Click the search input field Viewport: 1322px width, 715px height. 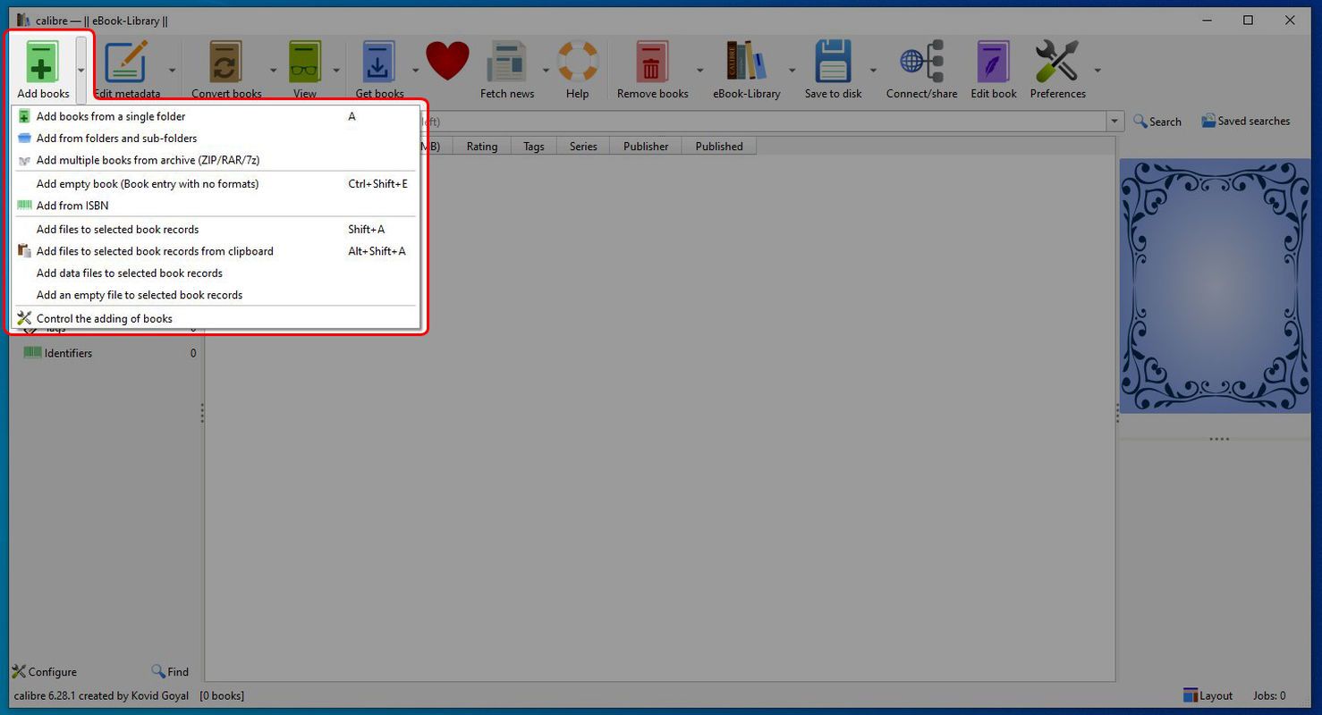(765, 122)
